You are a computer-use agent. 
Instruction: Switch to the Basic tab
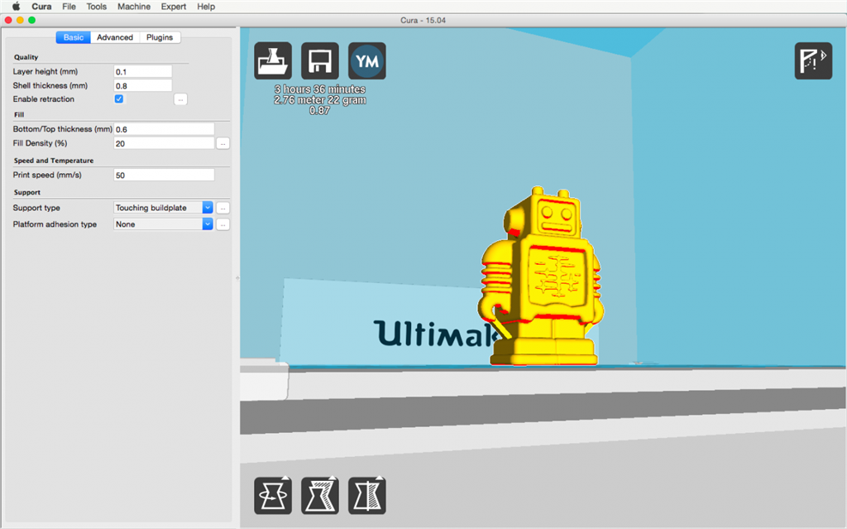coord(74,37)
